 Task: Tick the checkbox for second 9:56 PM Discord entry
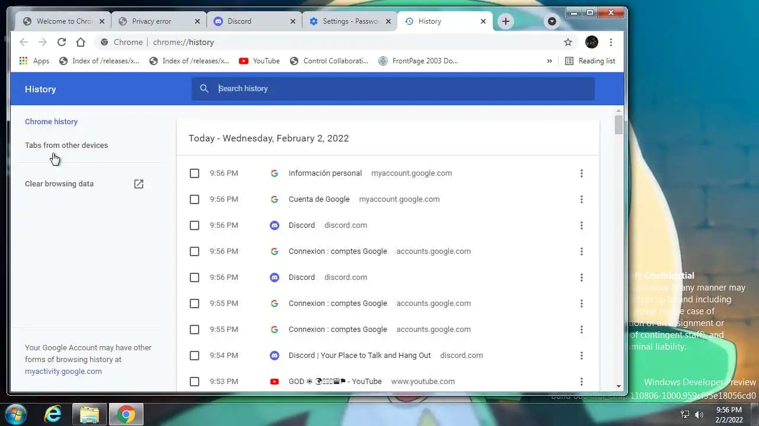click(194, 277)
